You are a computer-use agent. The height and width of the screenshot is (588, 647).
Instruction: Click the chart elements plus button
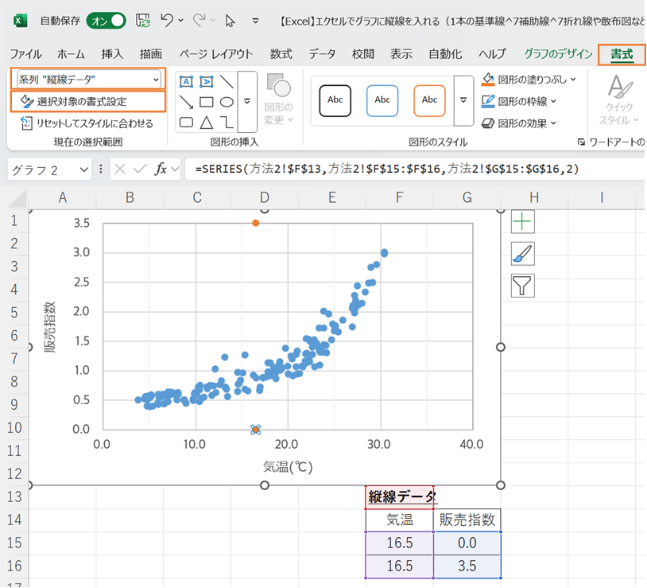pos(522,222)
